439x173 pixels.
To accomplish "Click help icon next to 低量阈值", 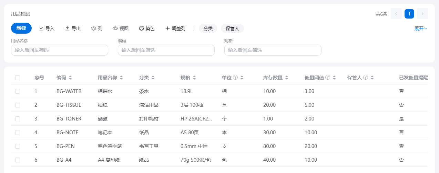I will click(x=328, y=77).
